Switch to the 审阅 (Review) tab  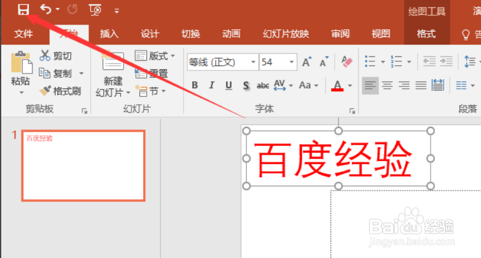[340, 34]
